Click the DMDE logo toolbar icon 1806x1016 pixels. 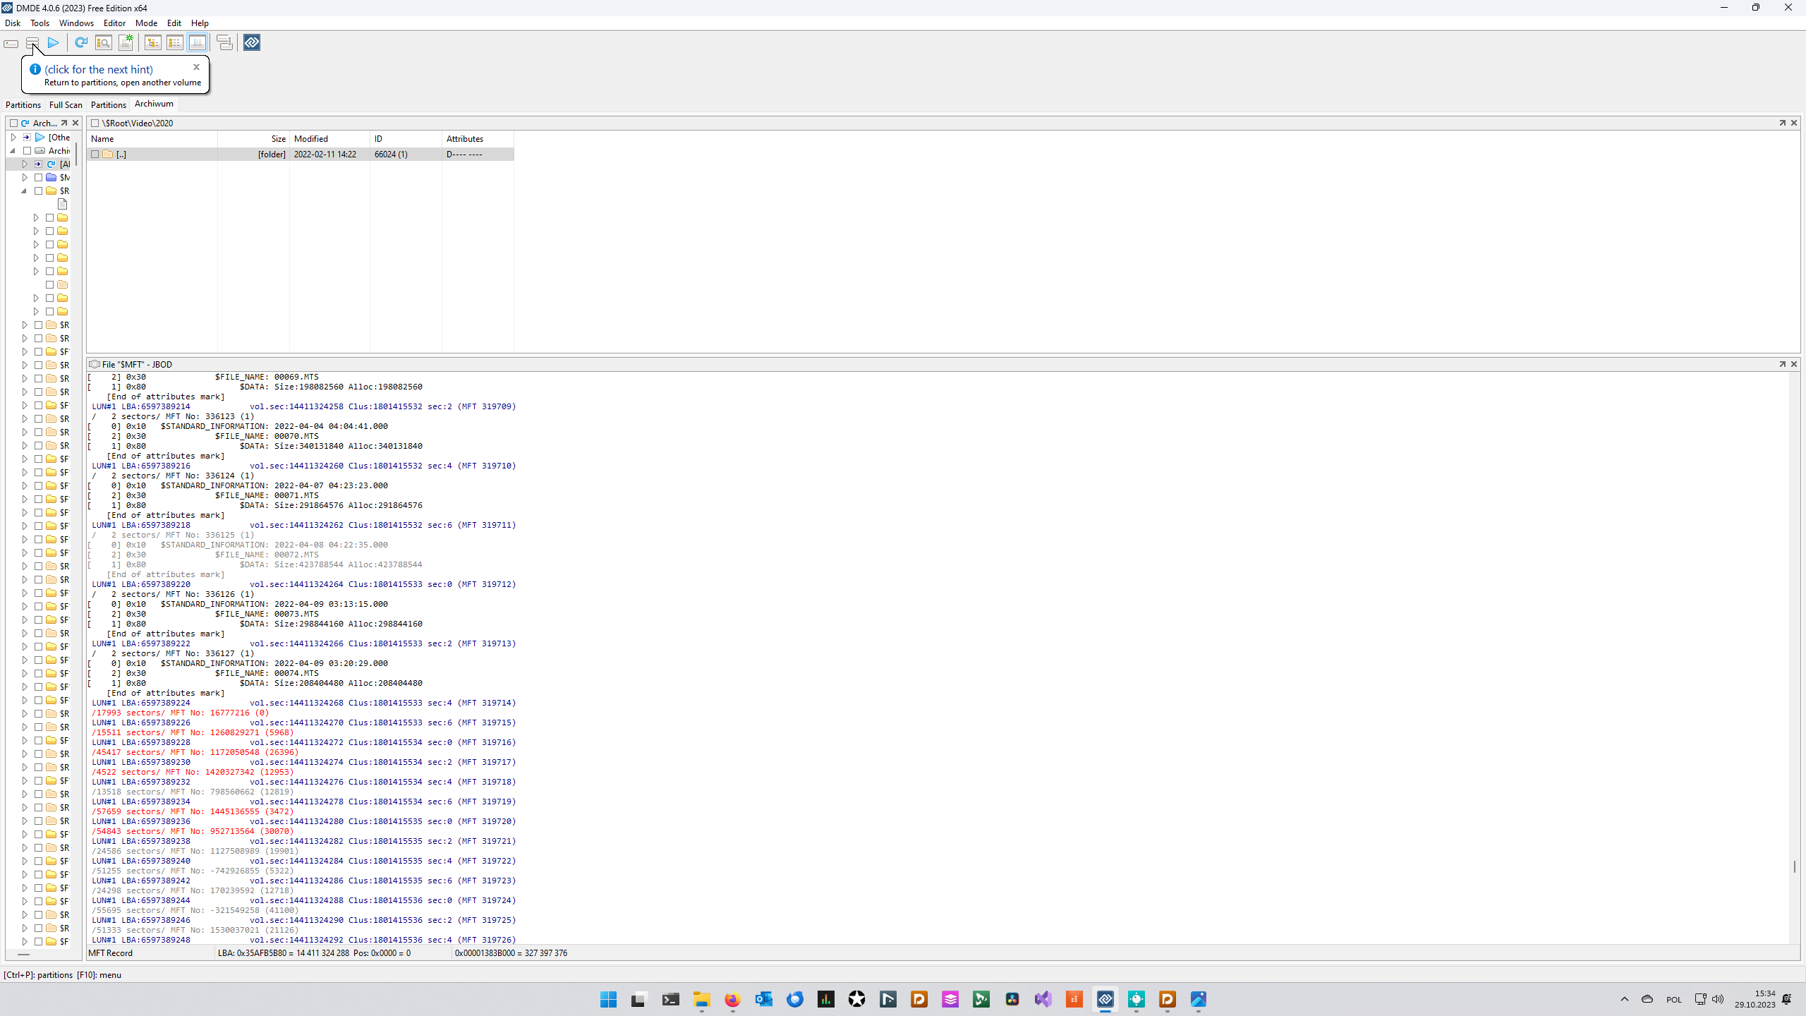tap(252, 43)
